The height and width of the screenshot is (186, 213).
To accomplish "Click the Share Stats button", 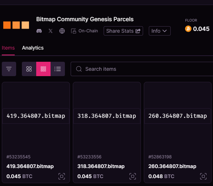I will (x=123, y=31).
